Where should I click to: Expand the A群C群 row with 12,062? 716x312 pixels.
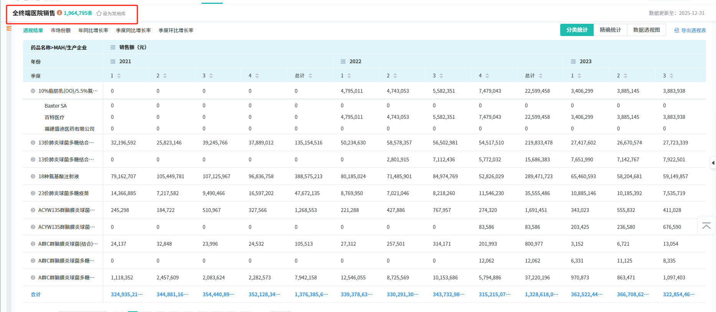[x=33, y=261]
